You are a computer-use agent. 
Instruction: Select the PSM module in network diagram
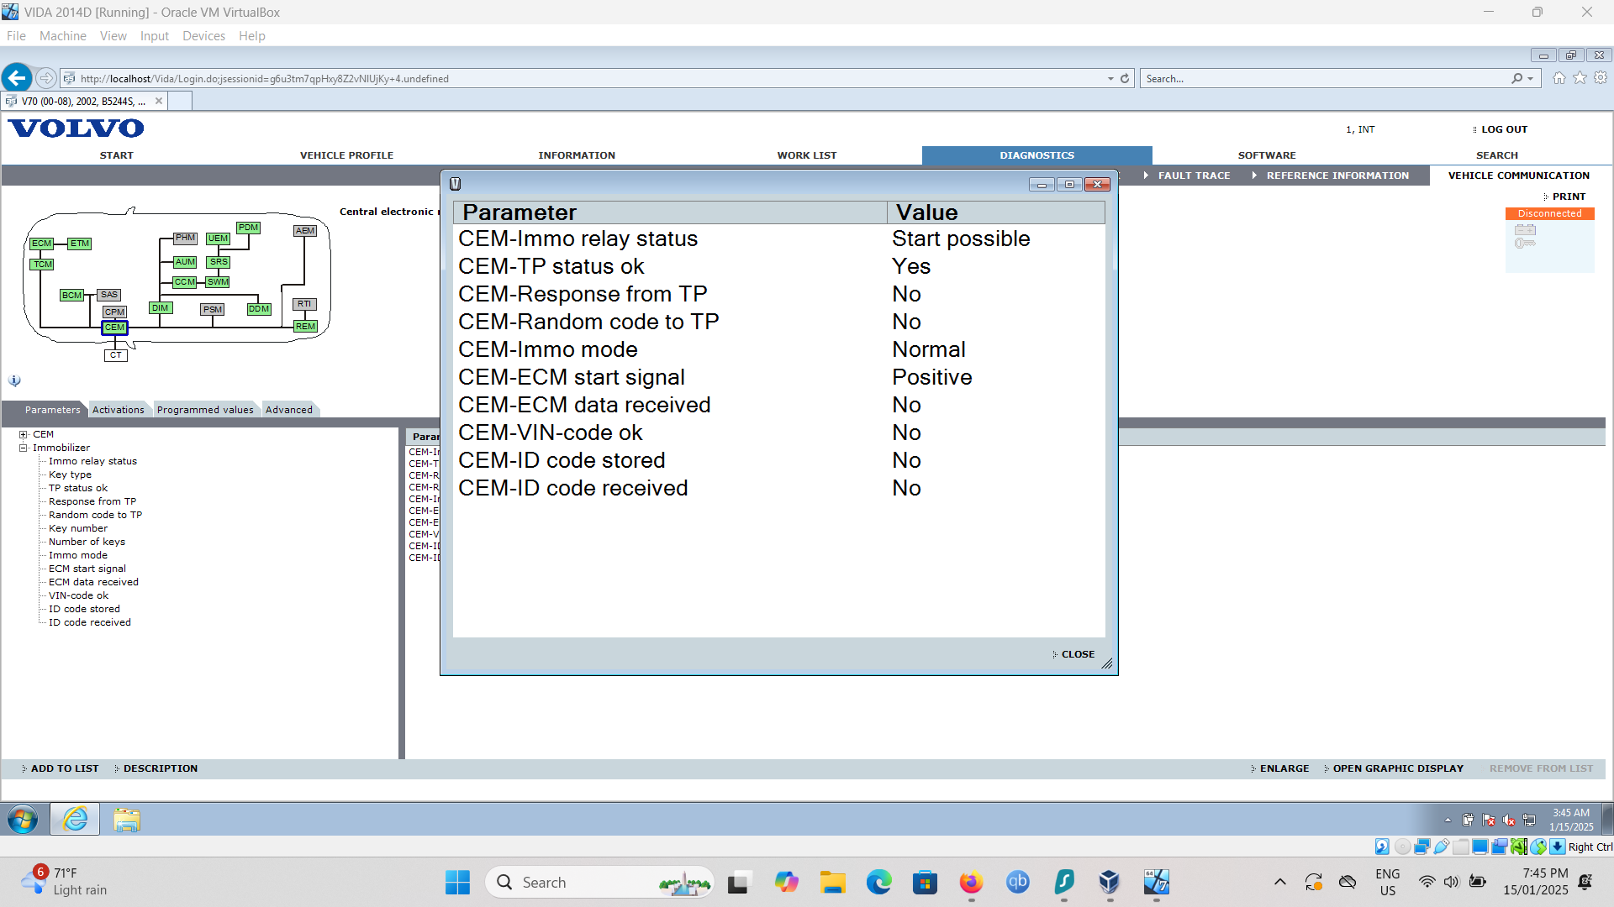point(213,310)
